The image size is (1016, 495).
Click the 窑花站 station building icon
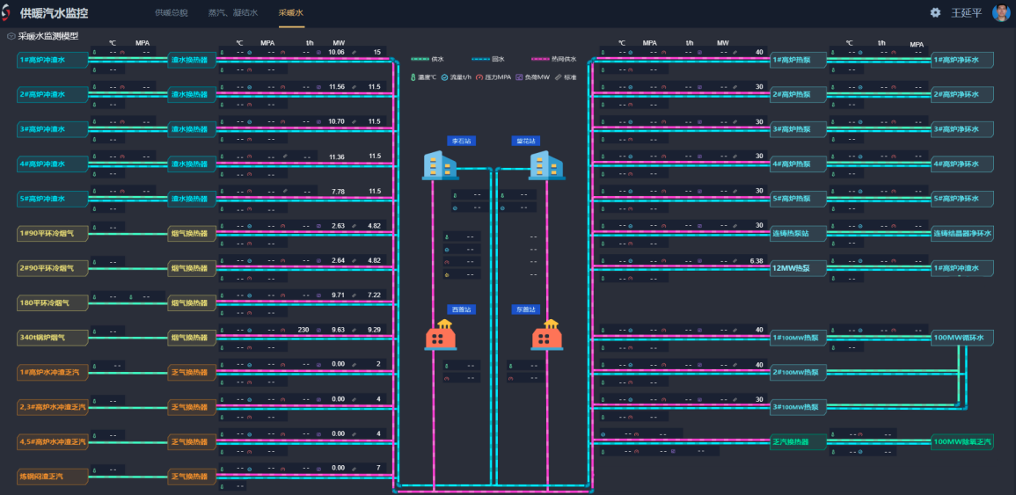click(545, 165)
